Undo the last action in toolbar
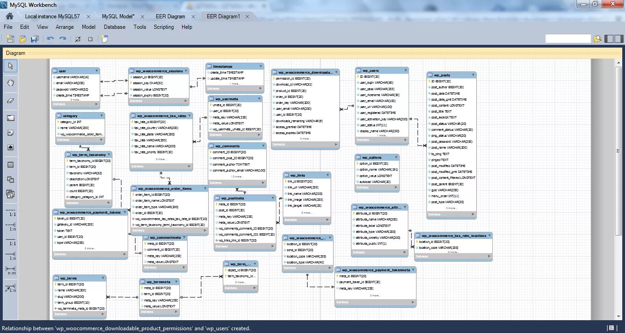625x333 pixels. (50, 39)
